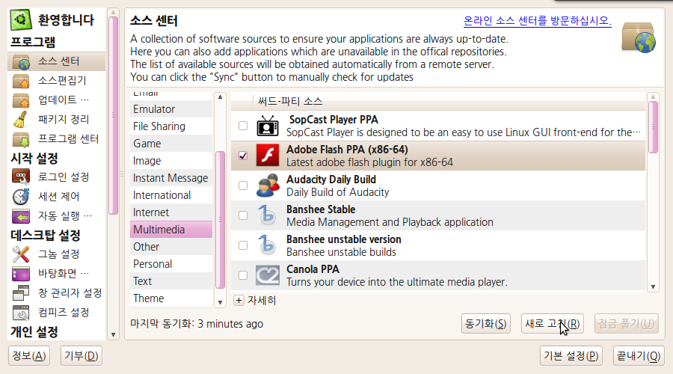Click sidebar scroll up arrow
This screenshot has height=374, width=673.
[114, 13]
